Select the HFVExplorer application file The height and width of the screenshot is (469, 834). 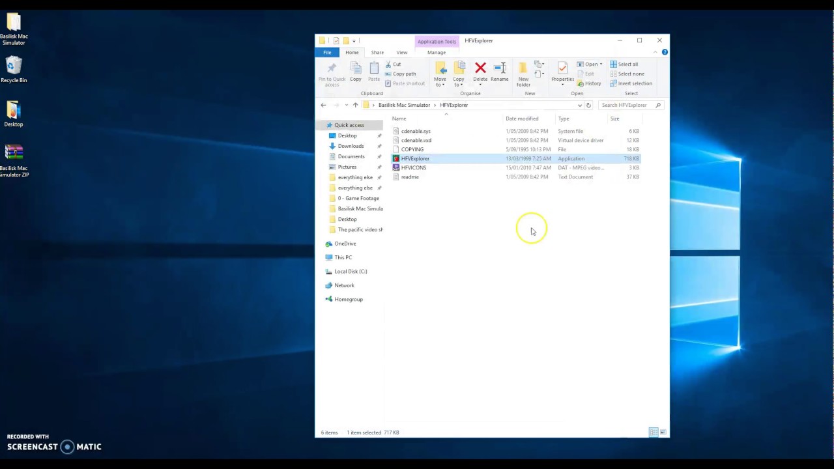pos(515,158)
